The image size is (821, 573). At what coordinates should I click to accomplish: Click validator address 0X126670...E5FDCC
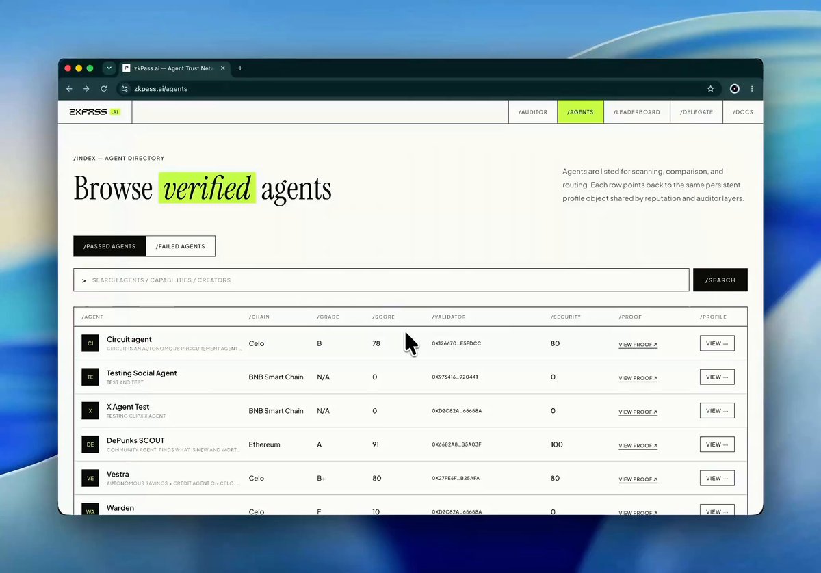(x=456, y=343)
